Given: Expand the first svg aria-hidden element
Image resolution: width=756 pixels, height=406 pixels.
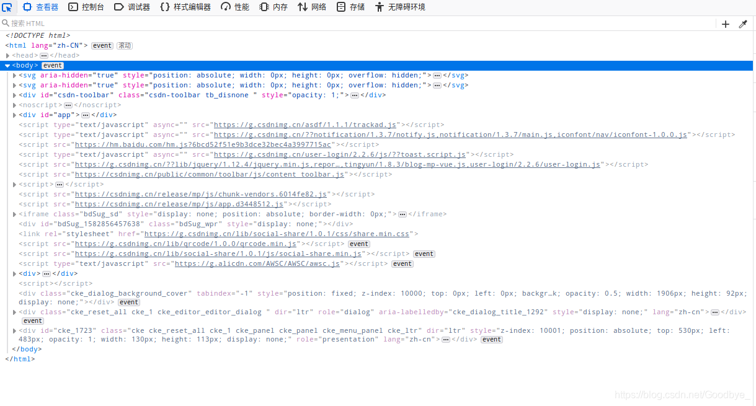Looking at the screenshot, I should click(x=15, y=76).
